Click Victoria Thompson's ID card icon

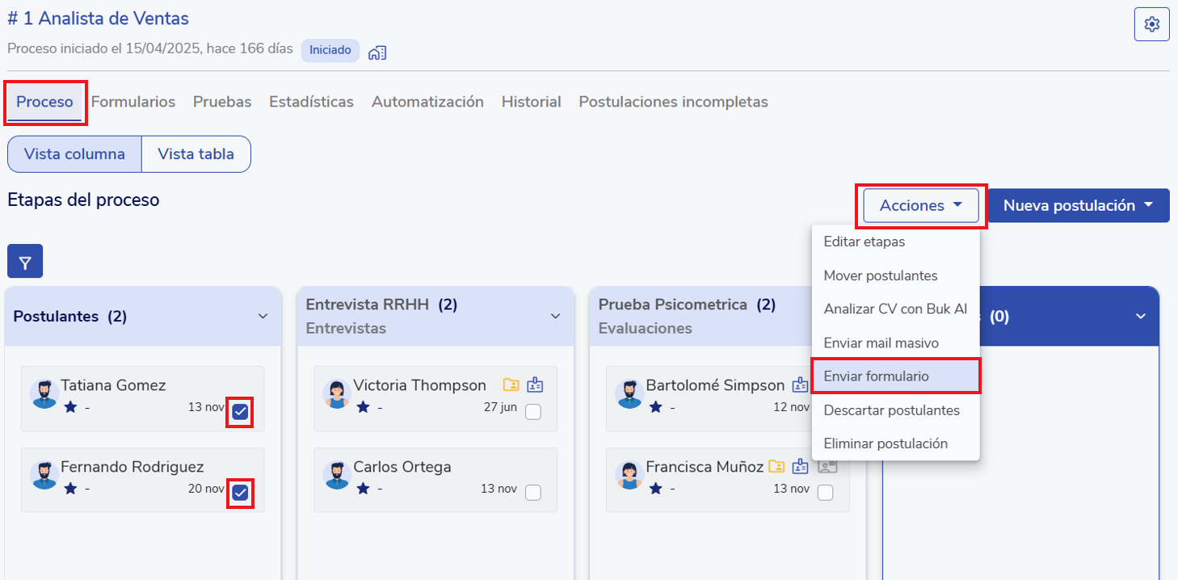pyautogui.click(x=535, y=385)
